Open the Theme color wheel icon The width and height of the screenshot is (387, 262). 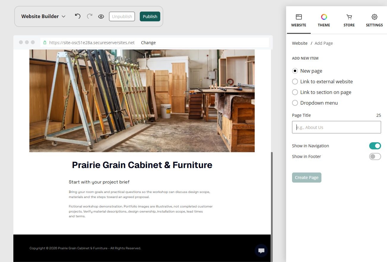(x=324, y=17)
